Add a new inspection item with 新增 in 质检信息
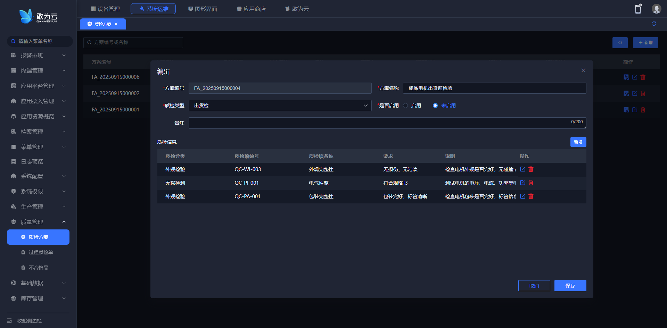 coord(578,142)
